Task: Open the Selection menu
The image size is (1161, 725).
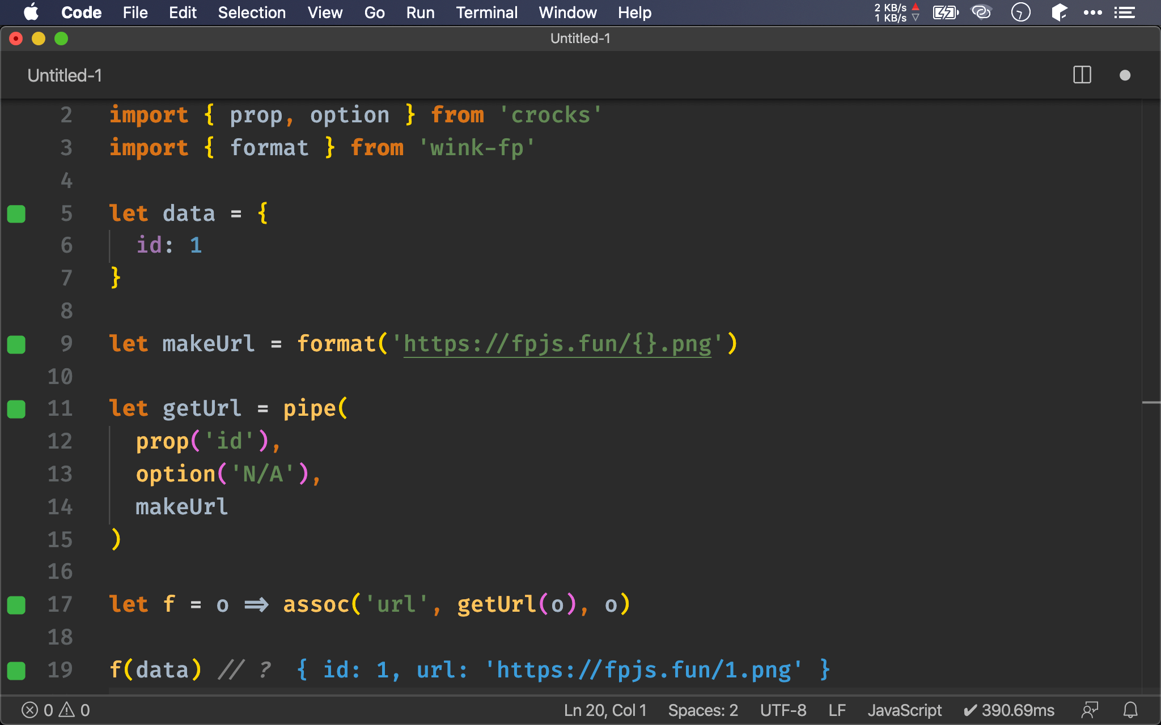Action: pyautogui.click(x=252, y=12)
